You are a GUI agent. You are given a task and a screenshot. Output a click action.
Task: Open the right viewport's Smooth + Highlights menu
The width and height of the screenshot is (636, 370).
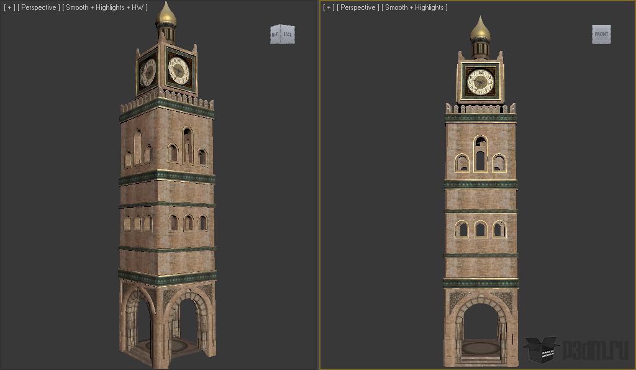pos(414,7)
